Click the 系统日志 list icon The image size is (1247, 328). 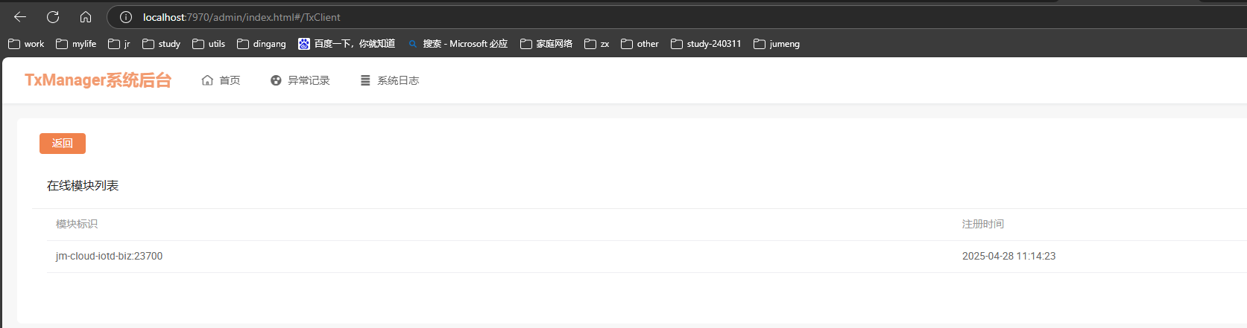[365, 80]
